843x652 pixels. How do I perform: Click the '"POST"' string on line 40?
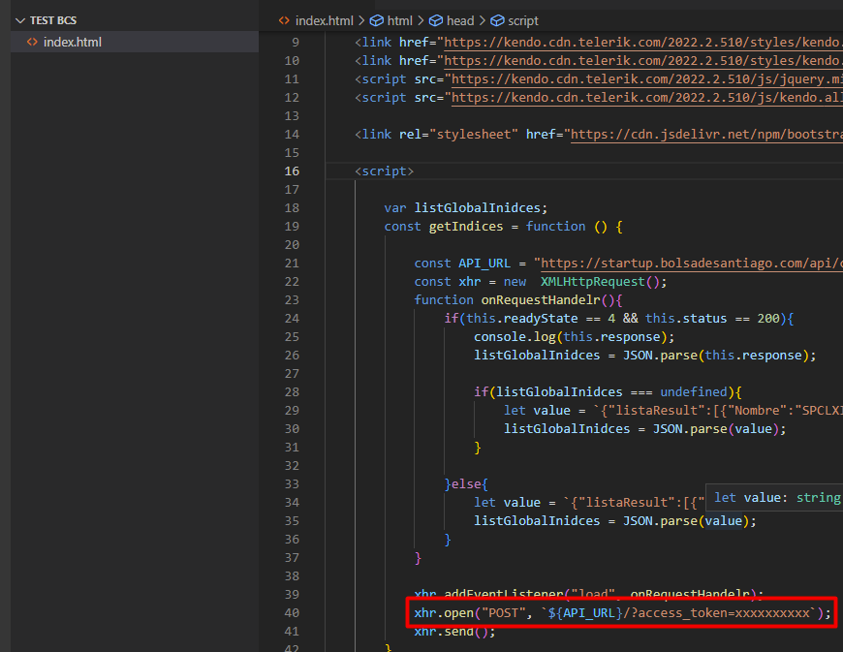[x=503, y=612]
